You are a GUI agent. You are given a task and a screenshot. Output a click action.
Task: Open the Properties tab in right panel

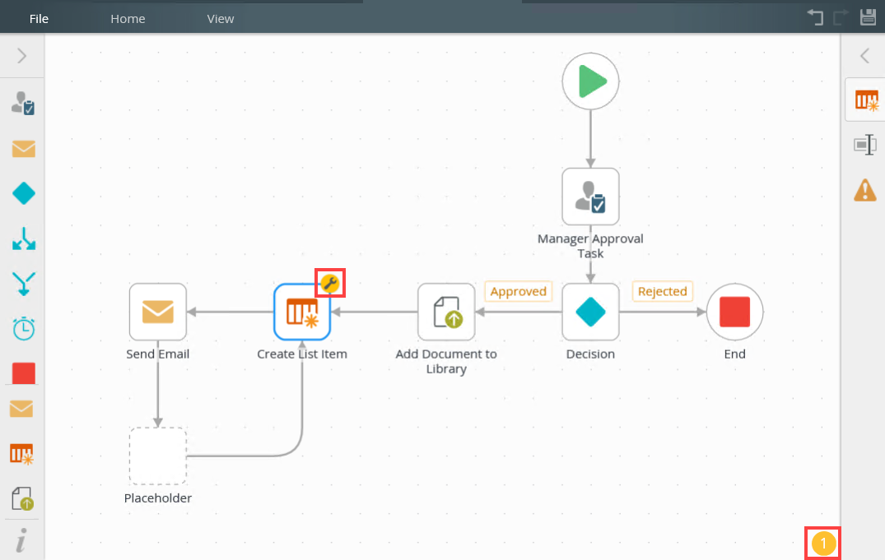(x=864, y=145)
